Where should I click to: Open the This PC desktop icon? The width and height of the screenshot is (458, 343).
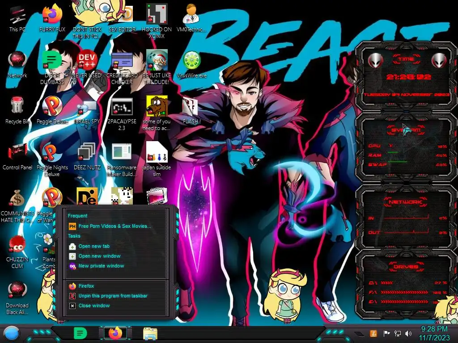coord(17,18)
